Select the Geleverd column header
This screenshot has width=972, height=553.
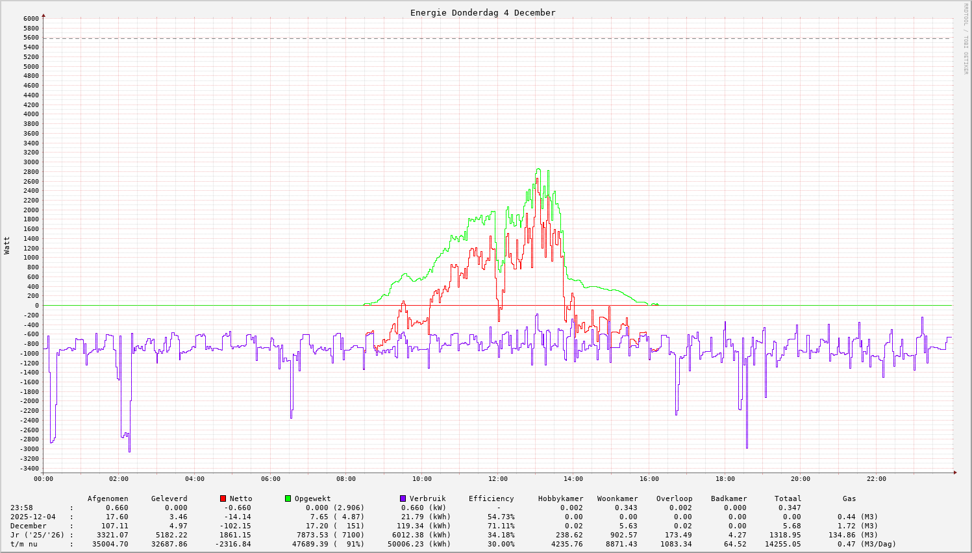(x=169, y=498)
